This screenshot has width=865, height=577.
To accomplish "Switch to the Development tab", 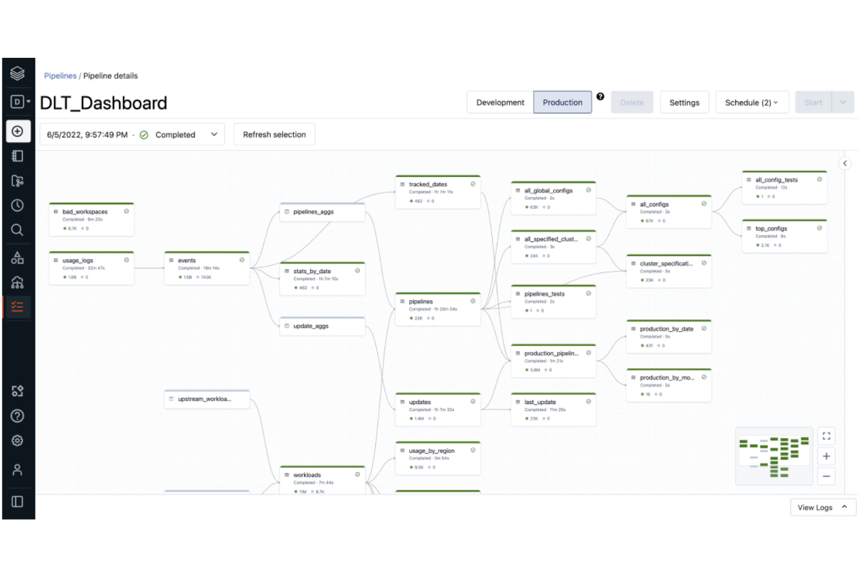I will click(x=500, y=102).
